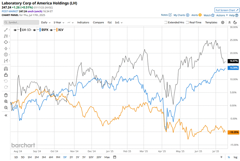Toggle the lock drawings padlock

tap(6, 75)
